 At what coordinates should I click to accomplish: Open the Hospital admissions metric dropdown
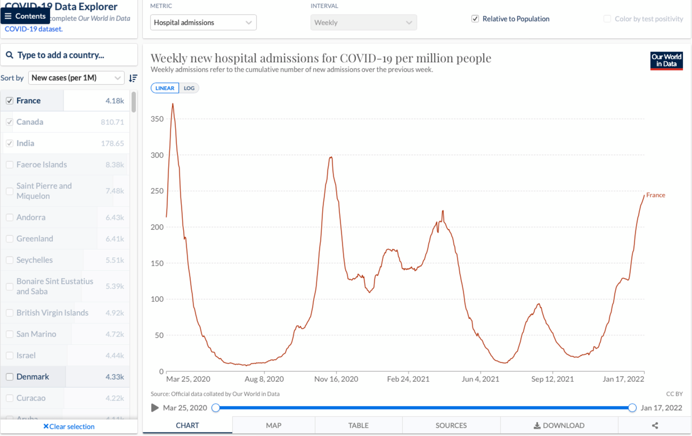(x=203, y=23)
